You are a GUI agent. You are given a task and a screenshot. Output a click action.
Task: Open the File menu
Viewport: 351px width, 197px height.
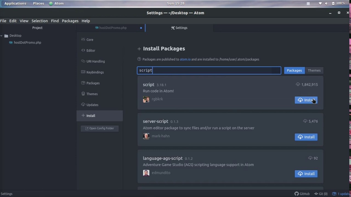(3, 21)
